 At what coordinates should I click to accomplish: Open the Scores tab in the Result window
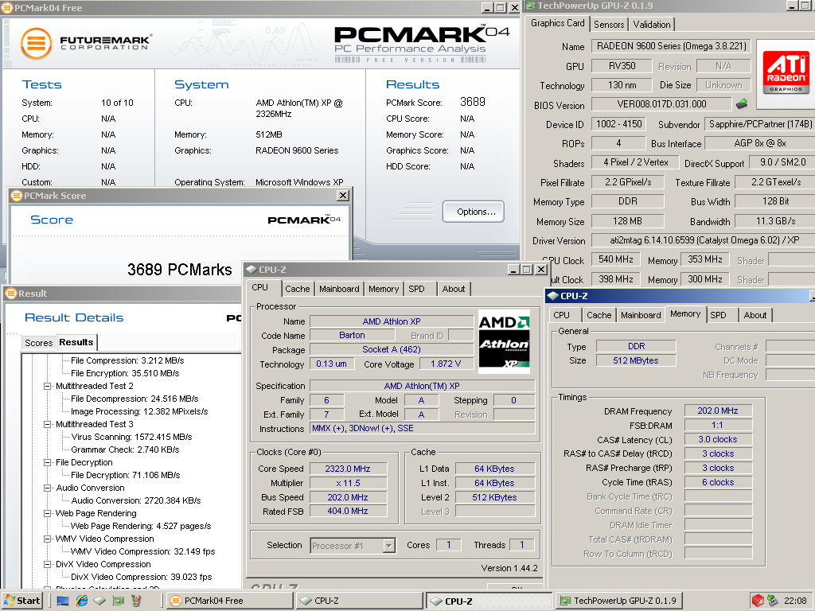(x=38, y=343)
